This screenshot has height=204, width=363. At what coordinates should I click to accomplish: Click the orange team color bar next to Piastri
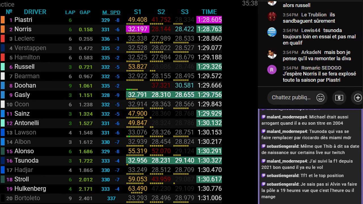point(3,20)
